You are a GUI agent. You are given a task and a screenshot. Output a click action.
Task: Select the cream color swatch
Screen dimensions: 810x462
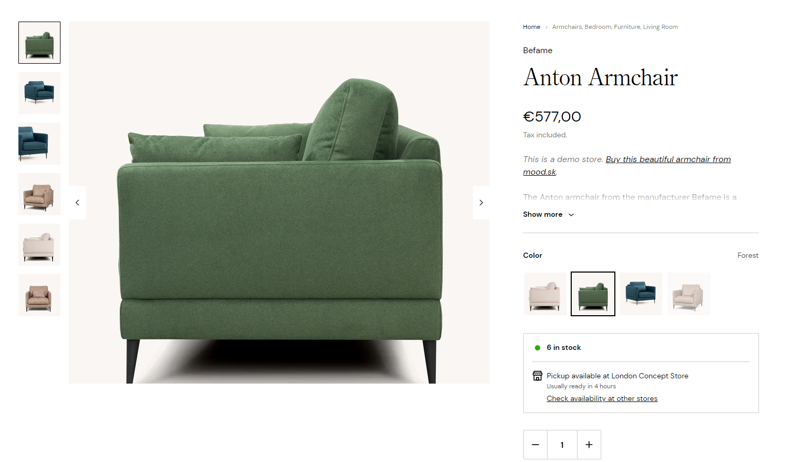pyautogui.click(x=545, y=294)
